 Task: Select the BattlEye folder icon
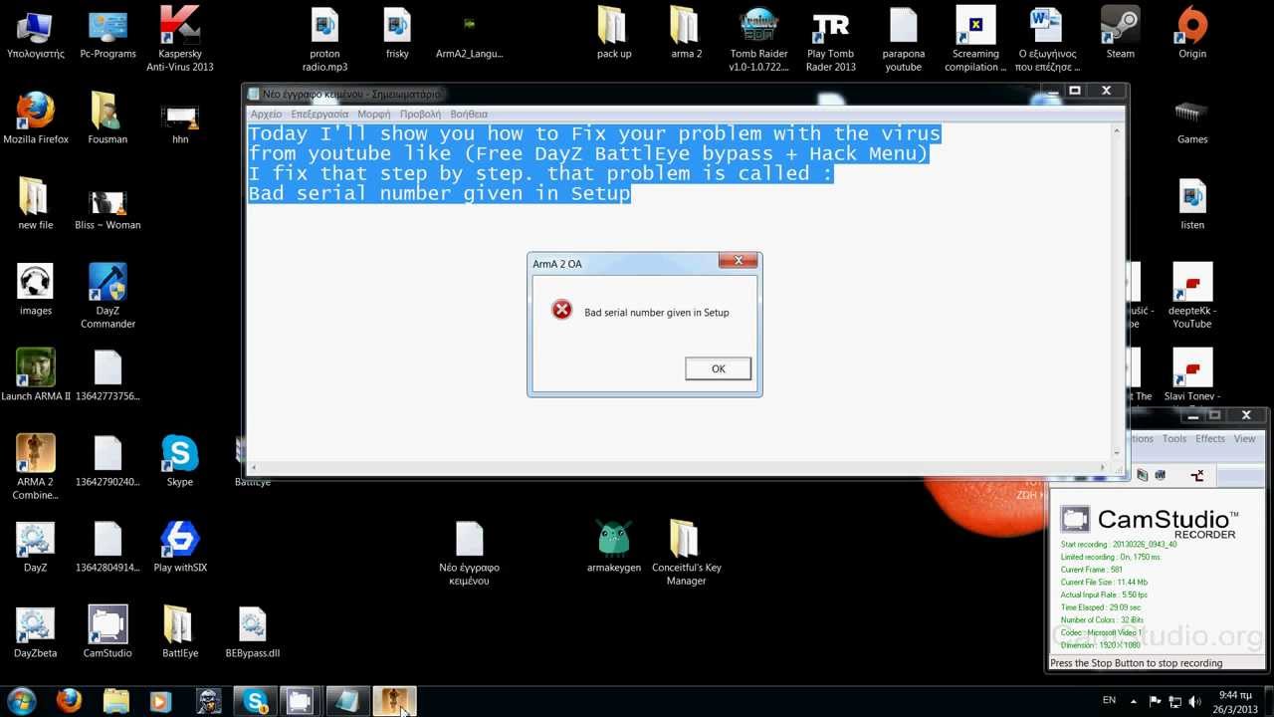180,633
